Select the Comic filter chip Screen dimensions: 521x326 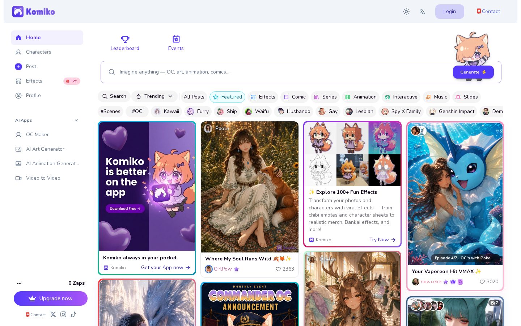[295, 97]
